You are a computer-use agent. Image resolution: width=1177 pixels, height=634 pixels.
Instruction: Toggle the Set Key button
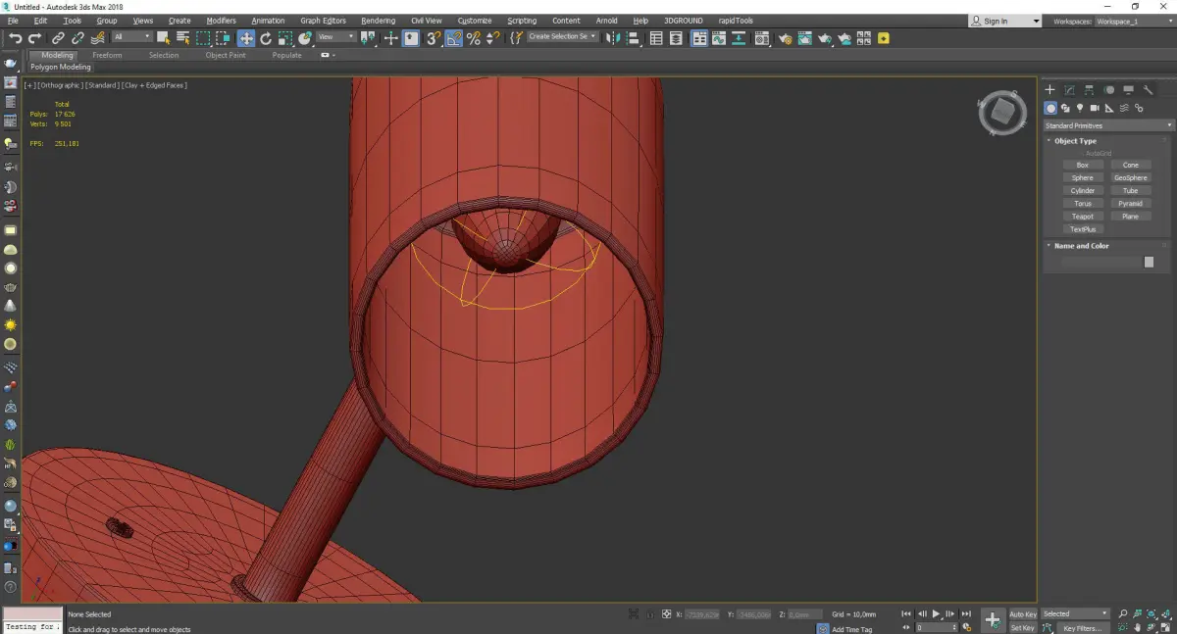point(1022,627)
